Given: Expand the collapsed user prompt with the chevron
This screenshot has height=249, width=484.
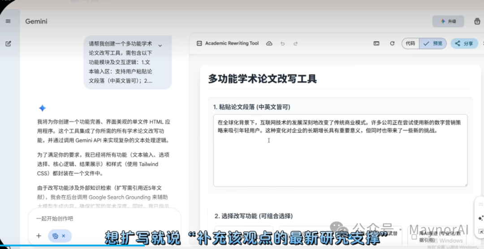Looking at the screenshot, I should [160, 46].
